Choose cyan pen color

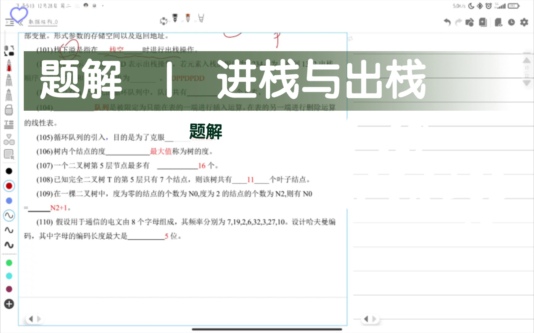click(9, 276)
